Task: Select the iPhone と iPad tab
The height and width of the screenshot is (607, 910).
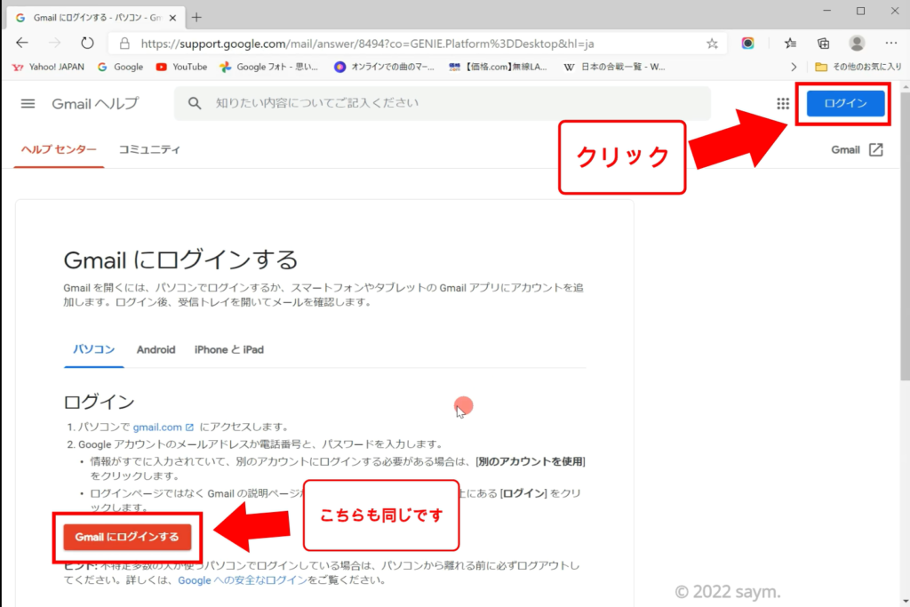Action: pyautogui.click(x=228, y=349)
